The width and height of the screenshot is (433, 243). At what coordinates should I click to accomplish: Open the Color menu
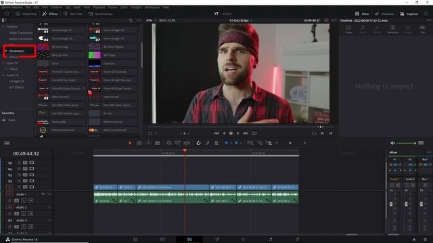click(x=124, y=7)
